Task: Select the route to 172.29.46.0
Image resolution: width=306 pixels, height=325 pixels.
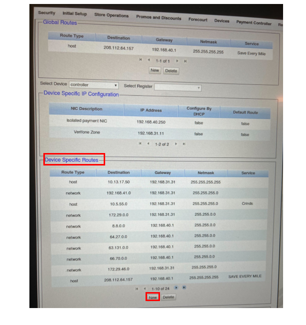Action: [x=158, y=269]
